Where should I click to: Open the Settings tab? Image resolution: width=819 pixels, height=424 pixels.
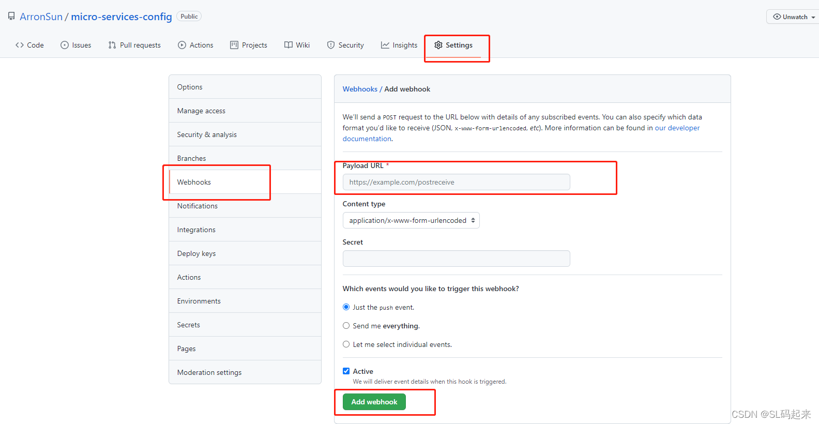[x=453, y=45]
